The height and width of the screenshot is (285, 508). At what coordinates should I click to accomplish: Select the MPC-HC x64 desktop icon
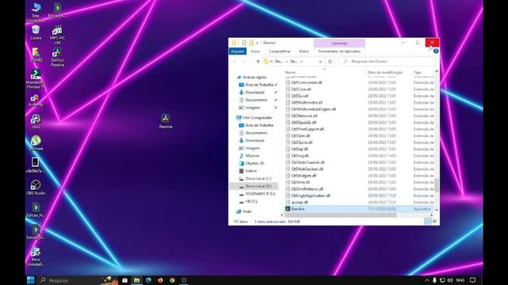click(57, 35)
